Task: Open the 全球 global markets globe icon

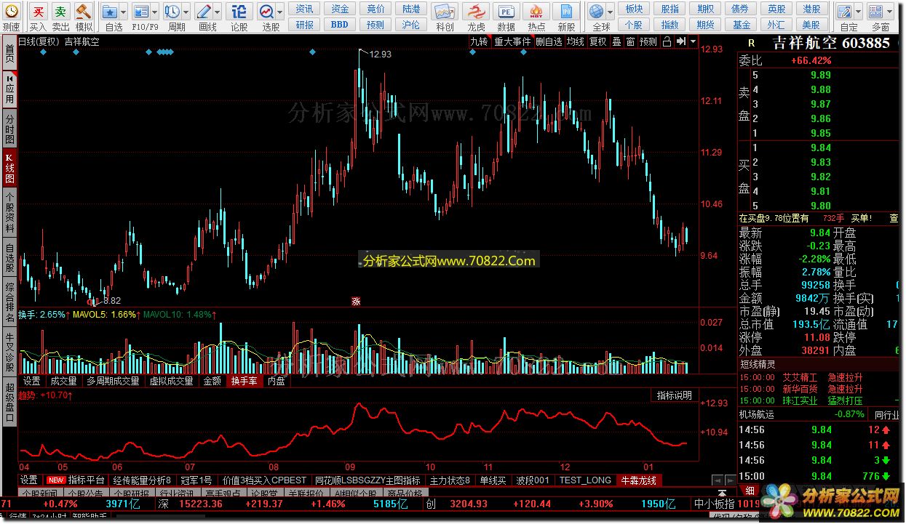Action: pos(597,12)
